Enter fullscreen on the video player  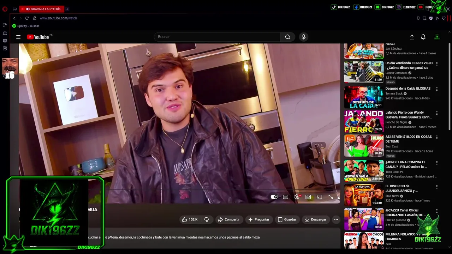331,197
